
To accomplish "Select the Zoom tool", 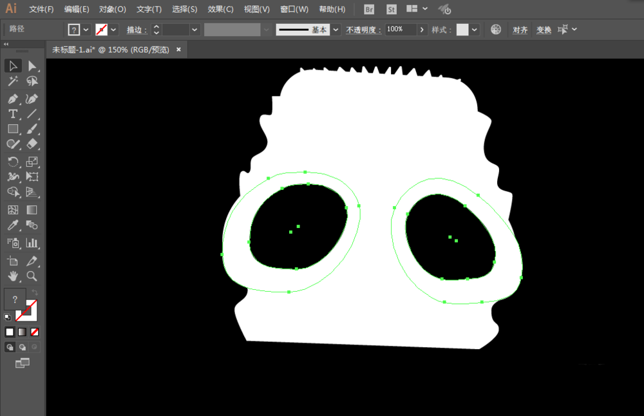I will coord(32,276).
